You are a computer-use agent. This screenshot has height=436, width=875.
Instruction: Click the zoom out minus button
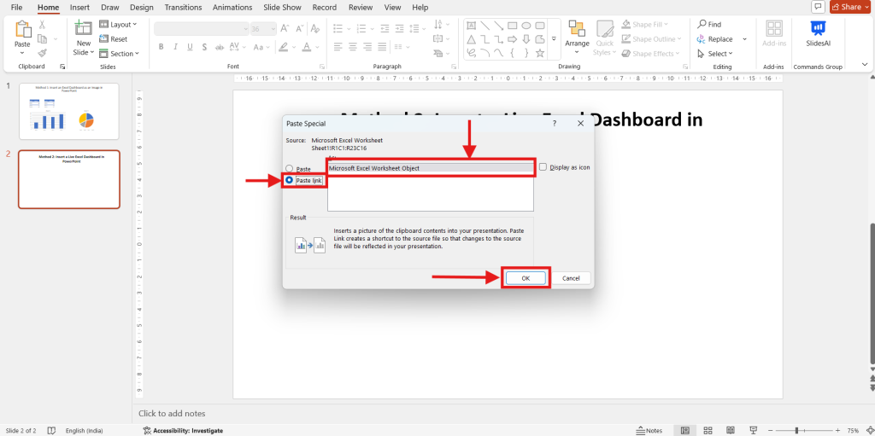pos(771,430)
